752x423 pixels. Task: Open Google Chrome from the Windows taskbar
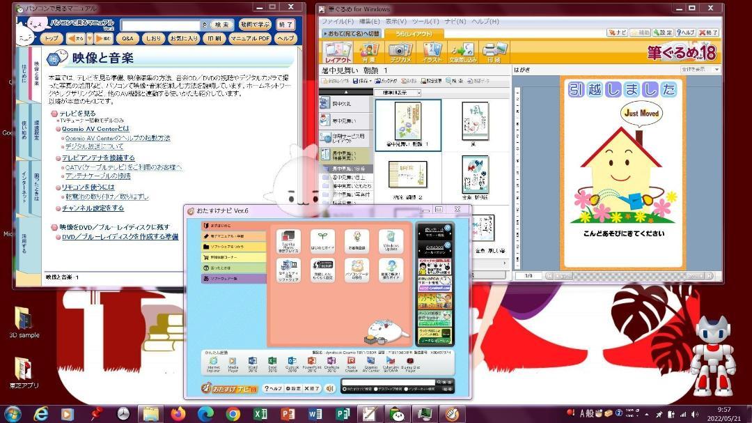point(233,413)
